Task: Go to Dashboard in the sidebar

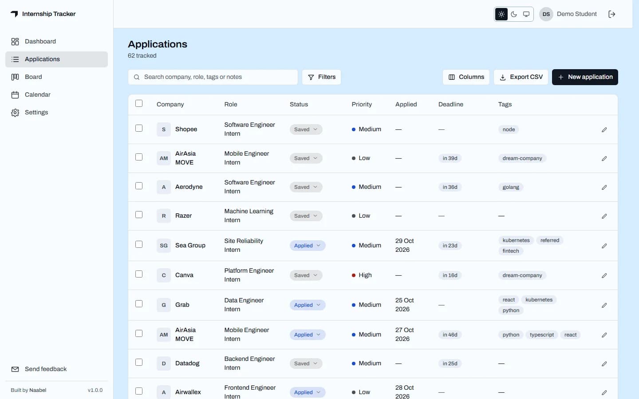Action: pos(56,42)
